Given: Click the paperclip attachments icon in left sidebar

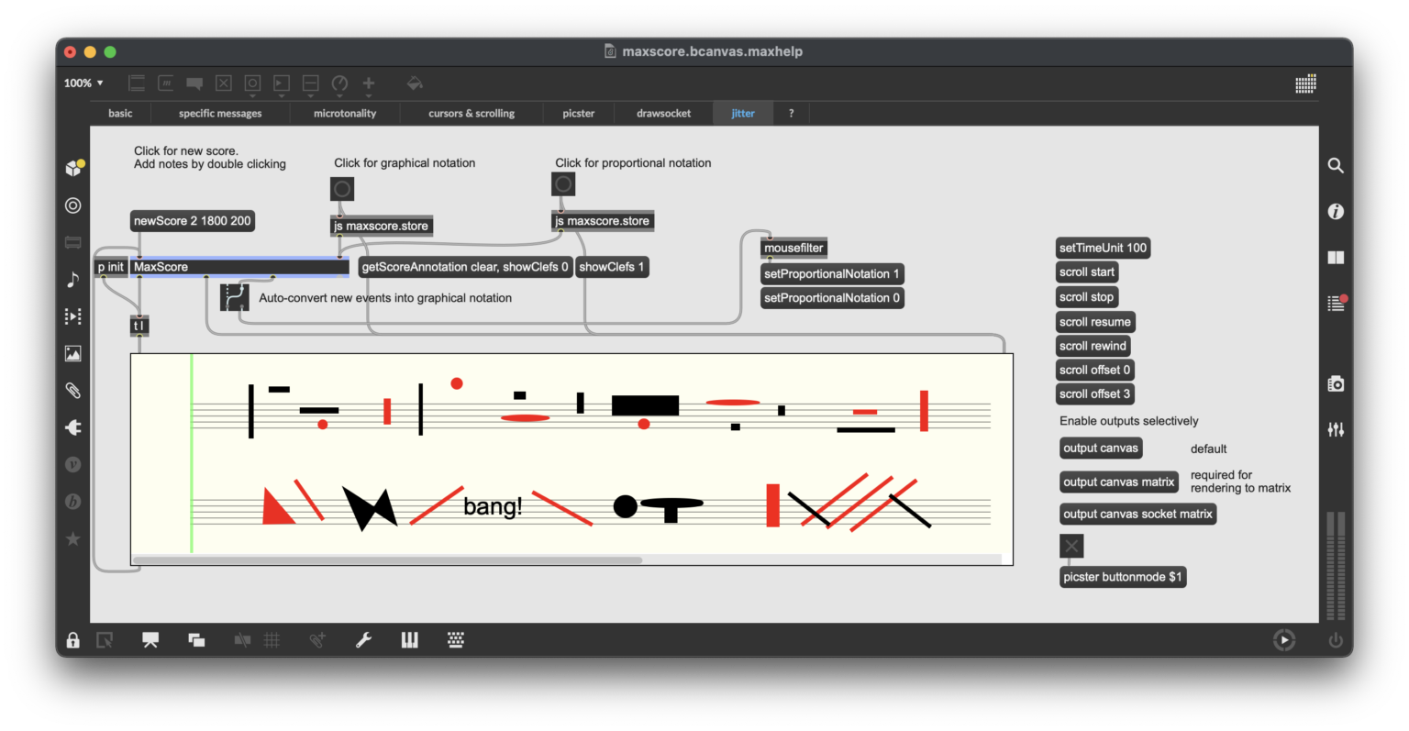Looking at the screenshot, I should pyautogui.click(x=72, y=390).
